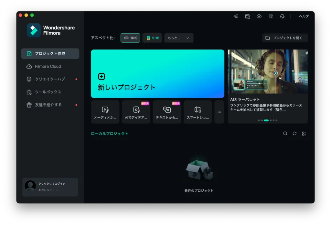Click the refresh projects icon
Image resolution: width=331 pixels, height=225 pixels.
coord(294,133)
